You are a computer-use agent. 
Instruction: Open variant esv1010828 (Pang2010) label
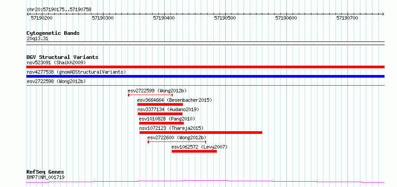pos(167,119)
